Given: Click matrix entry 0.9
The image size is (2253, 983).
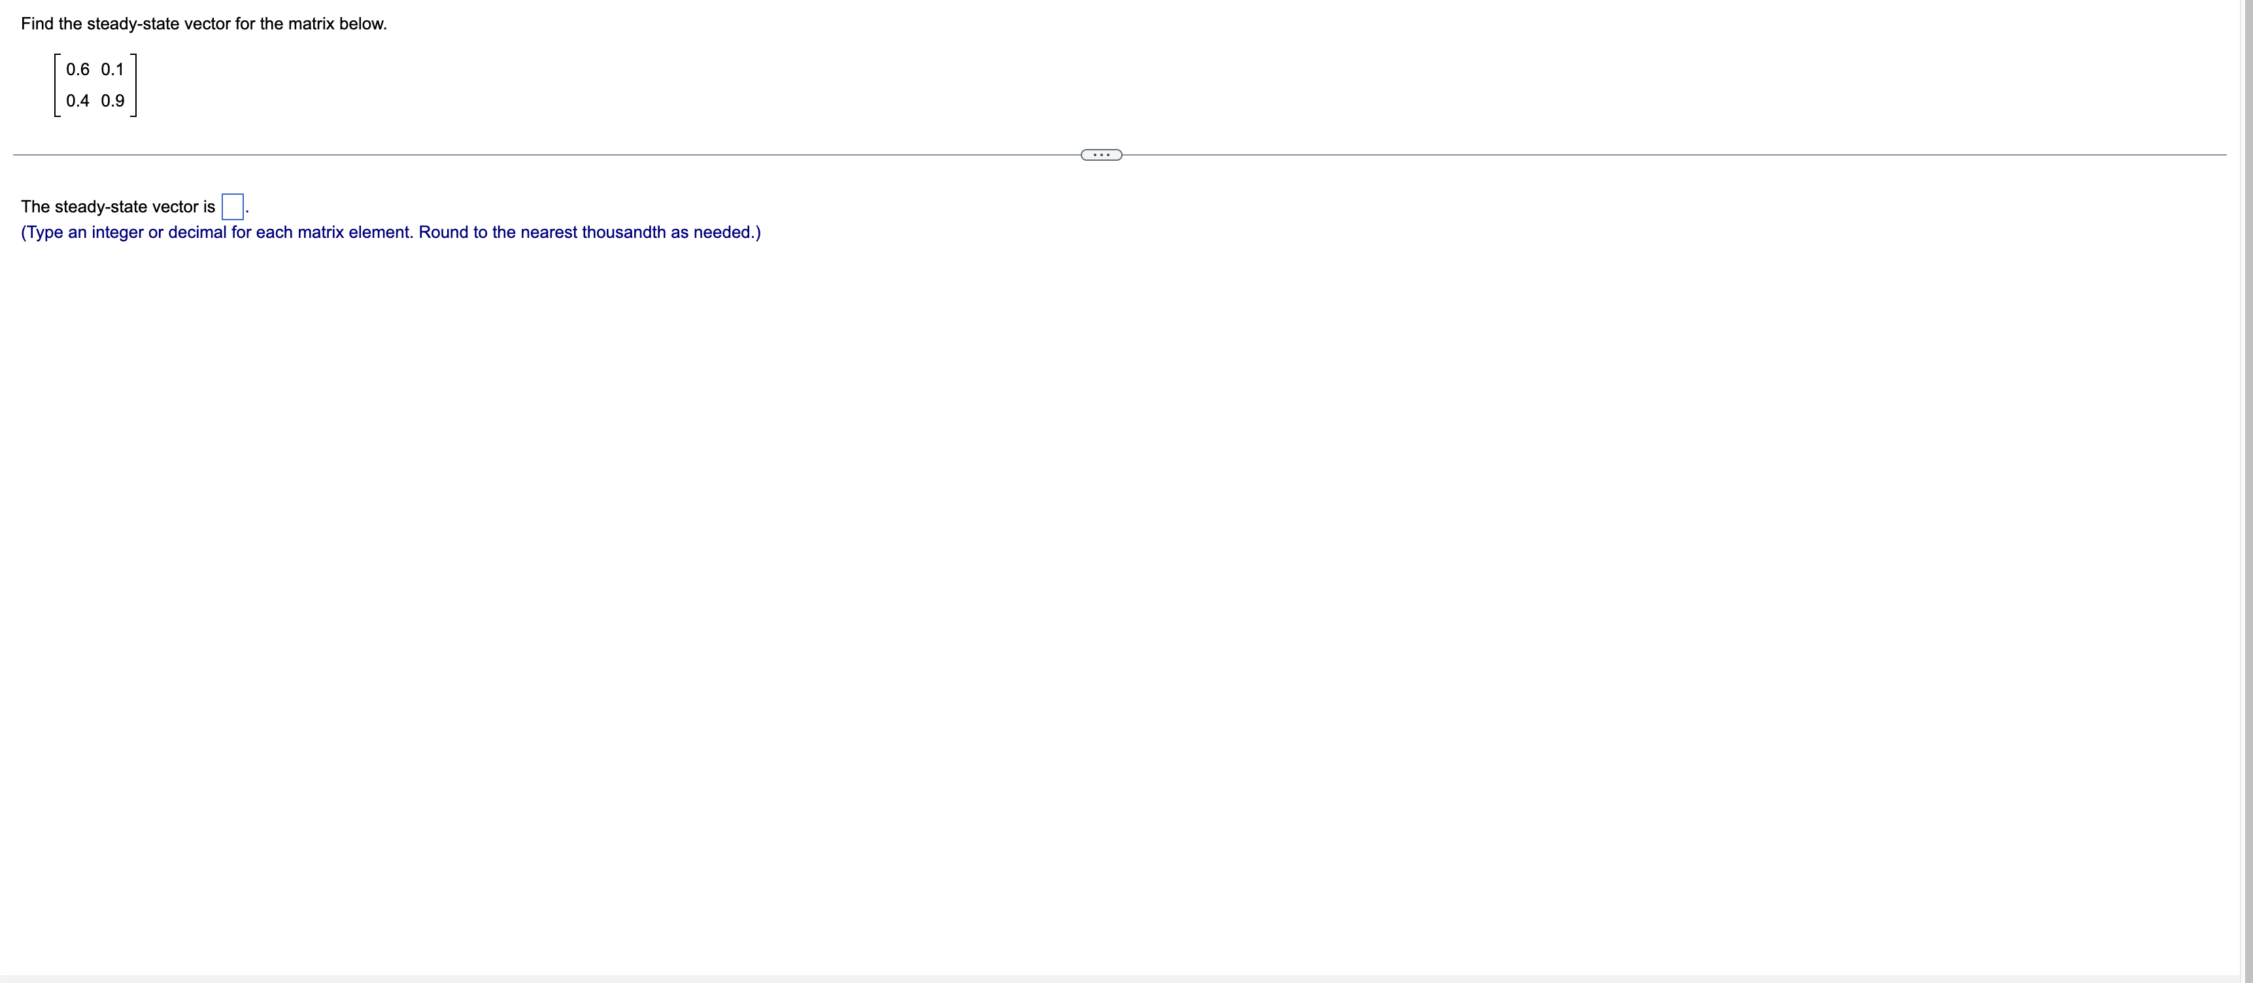Looking at the screenshot, I should (113, 101).
